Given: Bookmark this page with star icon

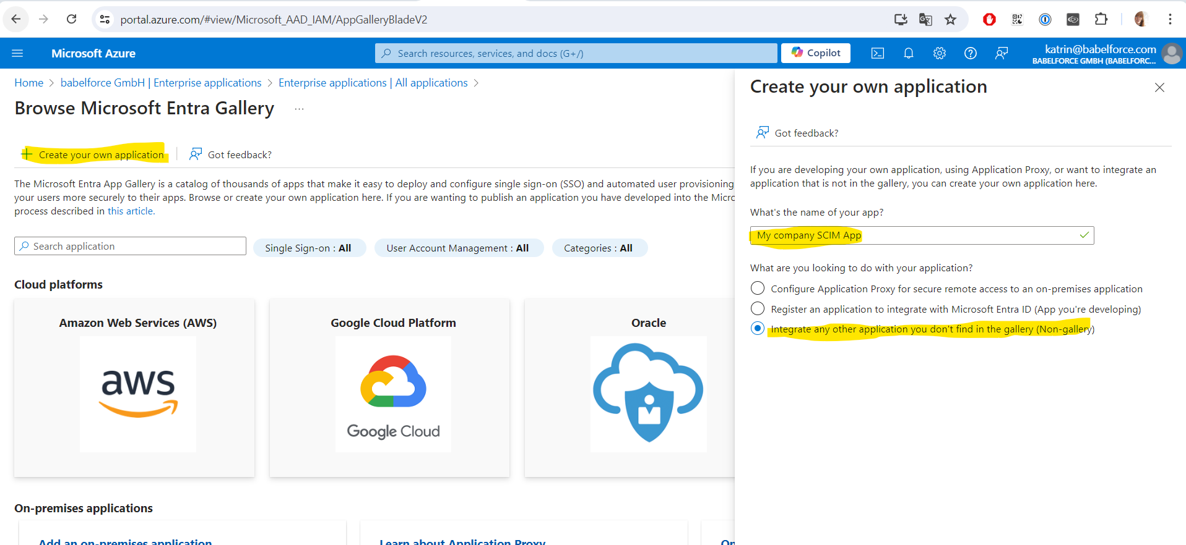Looking at the screenshot, I should [x=951, y=20].
